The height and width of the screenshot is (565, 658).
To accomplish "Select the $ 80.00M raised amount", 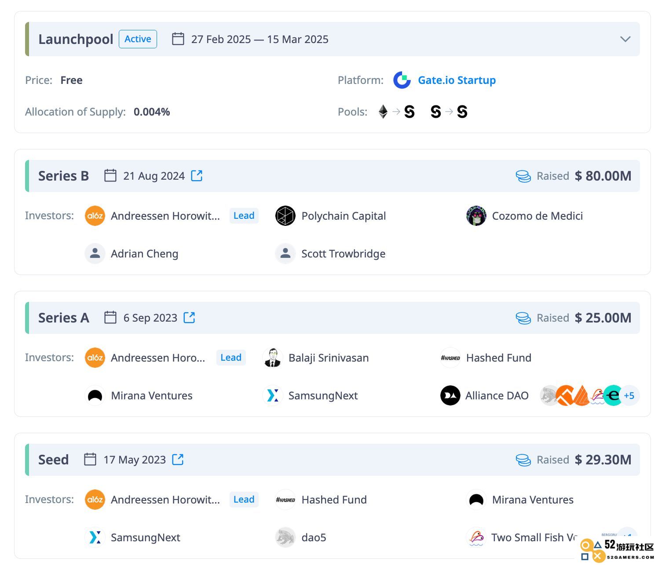I will click(603, 176).
